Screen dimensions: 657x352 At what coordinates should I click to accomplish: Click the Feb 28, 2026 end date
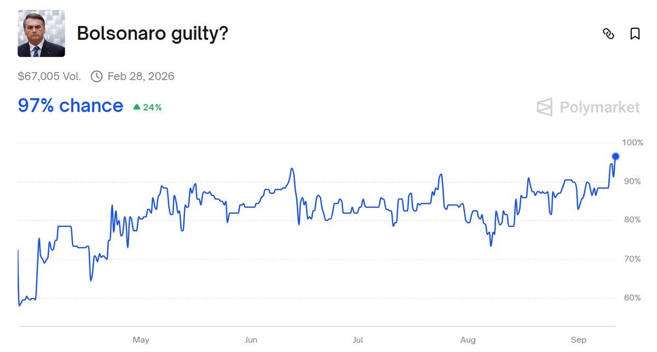(x=141, y=76)
